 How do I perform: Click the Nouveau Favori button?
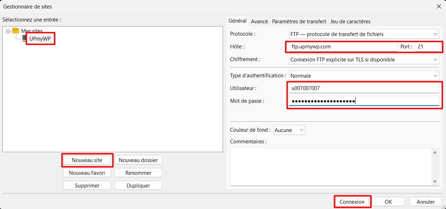coord(87,173)
